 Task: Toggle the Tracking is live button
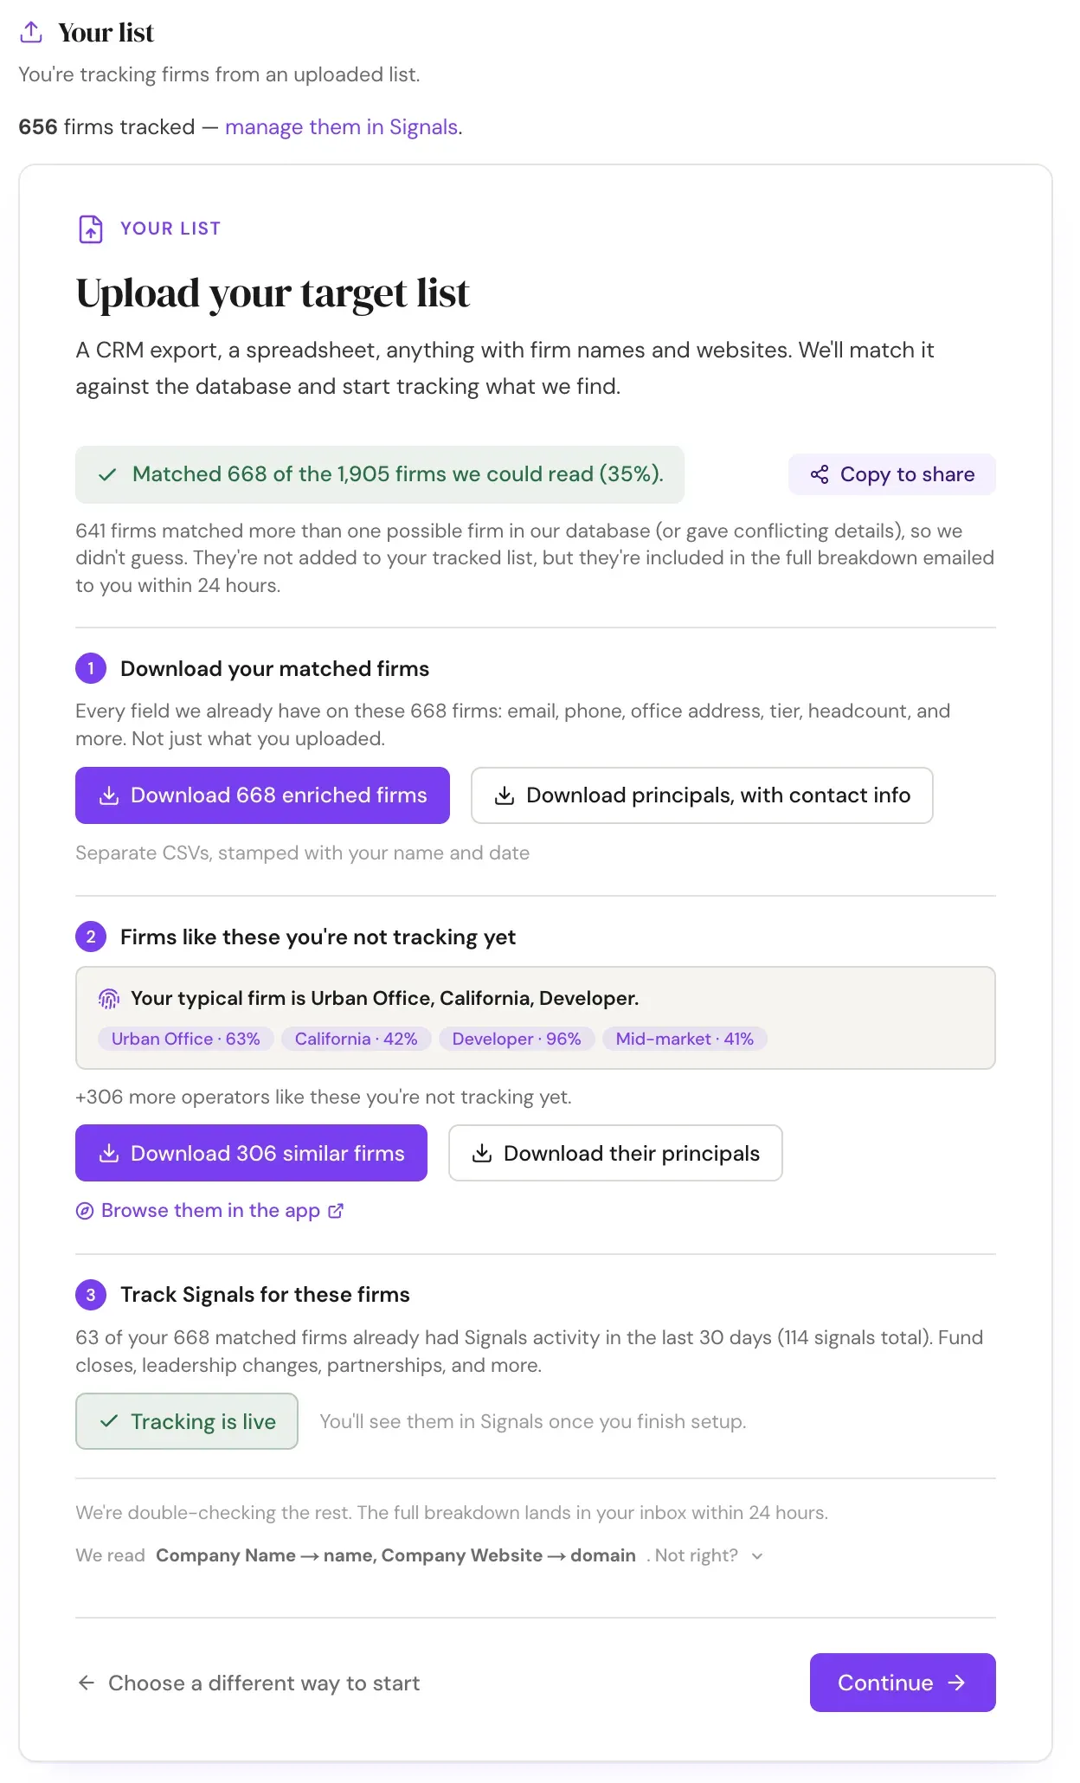187,1421
